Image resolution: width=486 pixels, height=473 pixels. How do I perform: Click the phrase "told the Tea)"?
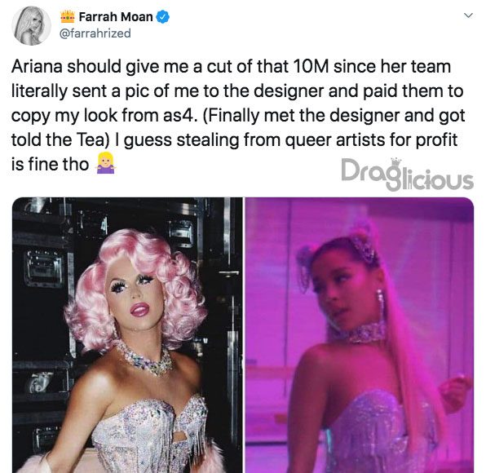click(x=60, y=139)
